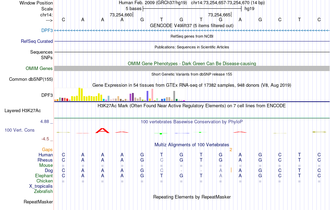Click the 5 bases scale bar
This screenshot has width=330, height=210.
(x=192, y=9)
